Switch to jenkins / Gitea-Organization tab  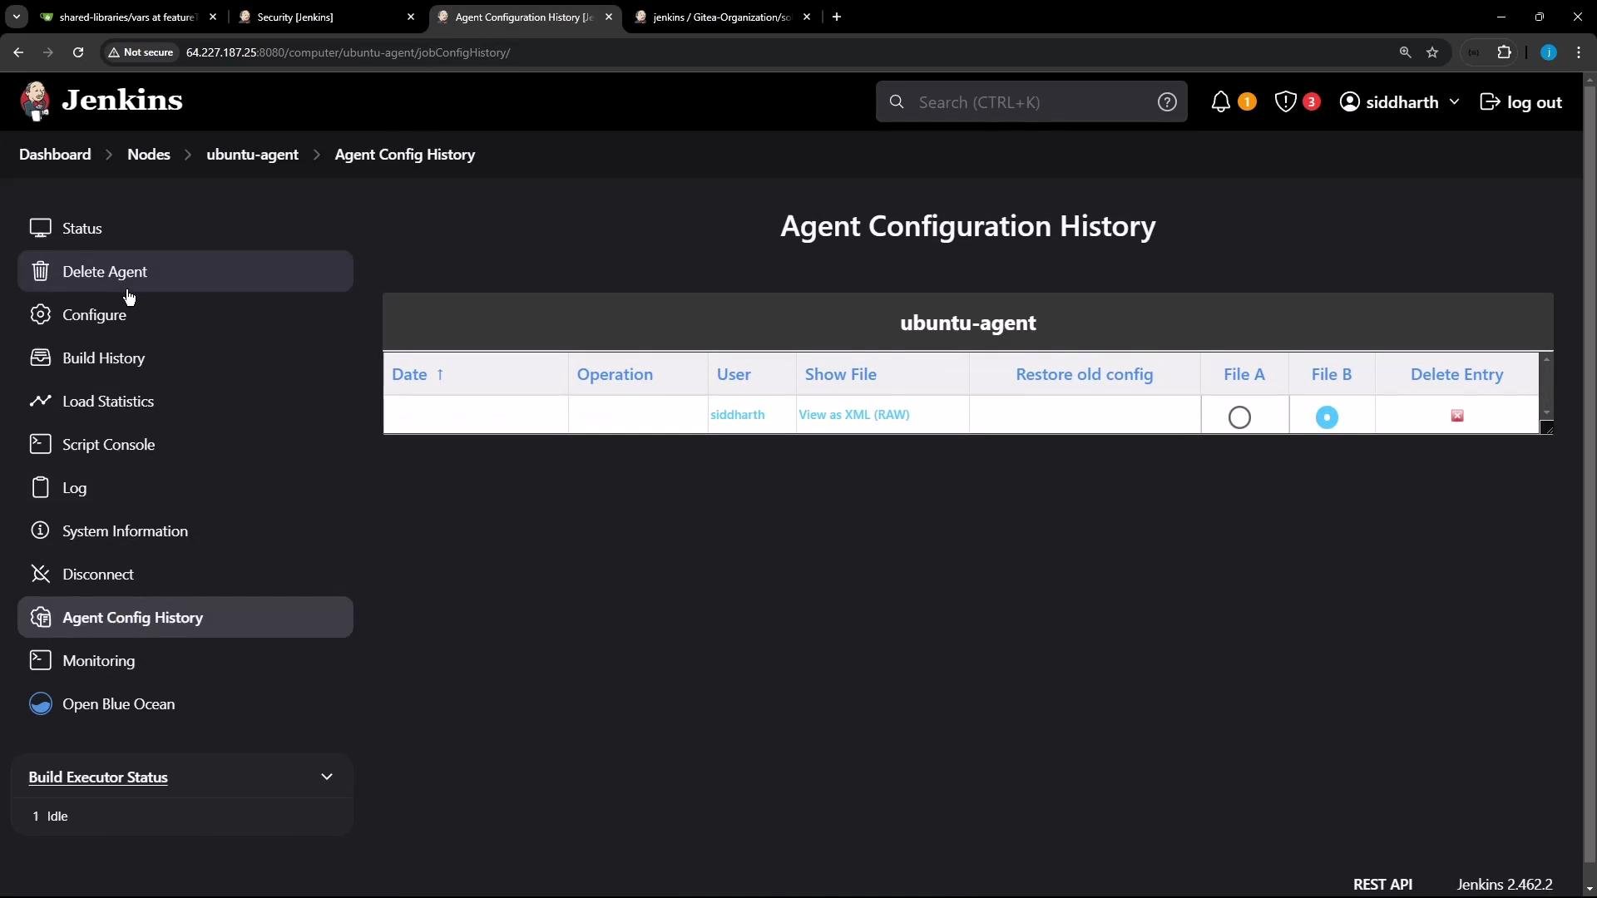click(x=723, y=17)
